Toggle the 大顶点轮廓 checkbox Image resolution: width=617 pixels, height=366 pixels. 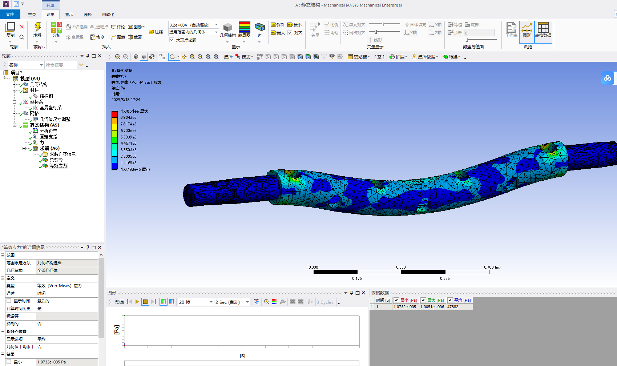(x=172, y=40)
